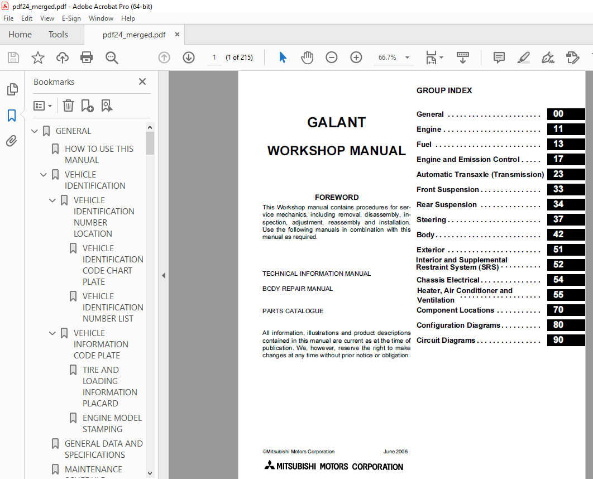This screenshot has width=593, height=479.
Task: Add document to starred favorites
Action: click(38, 58)
